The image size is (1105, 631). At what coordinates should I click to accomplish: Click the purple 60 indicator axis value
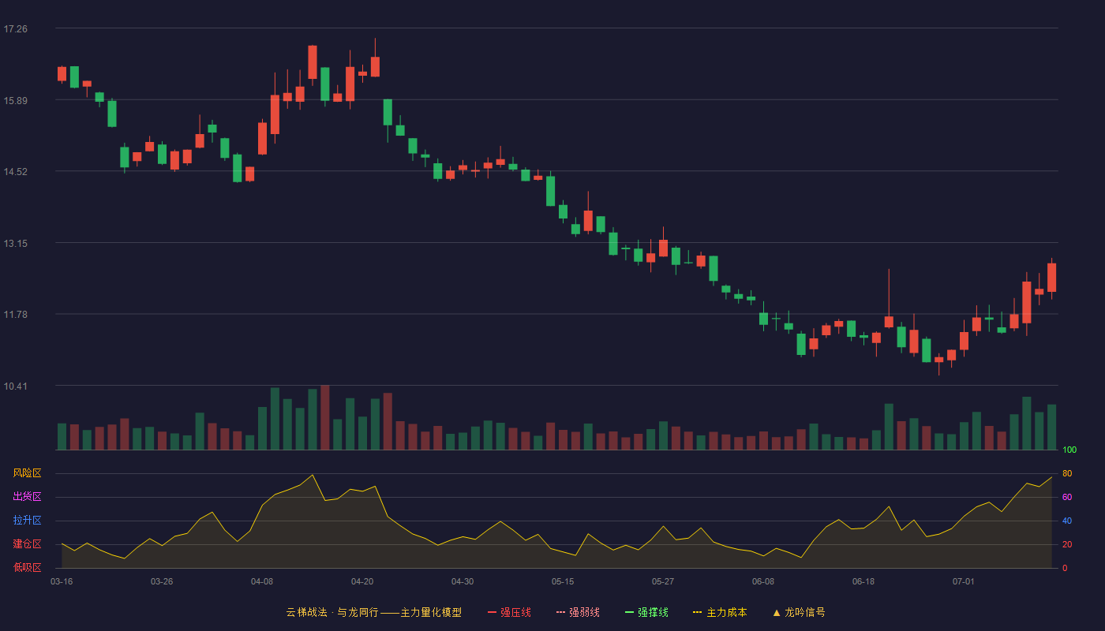point(1067,498)
